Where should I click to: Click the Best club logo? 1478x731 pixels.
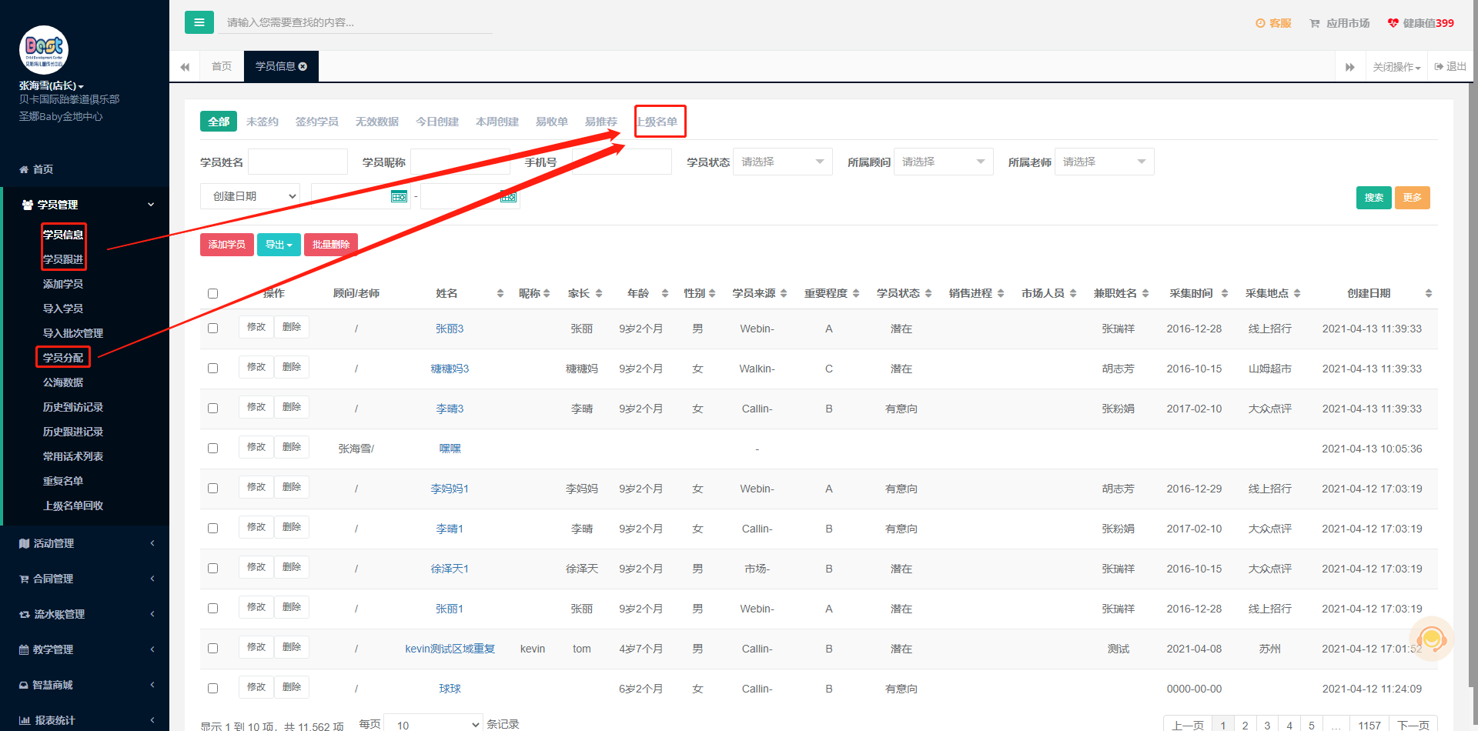tap(44, 50)
